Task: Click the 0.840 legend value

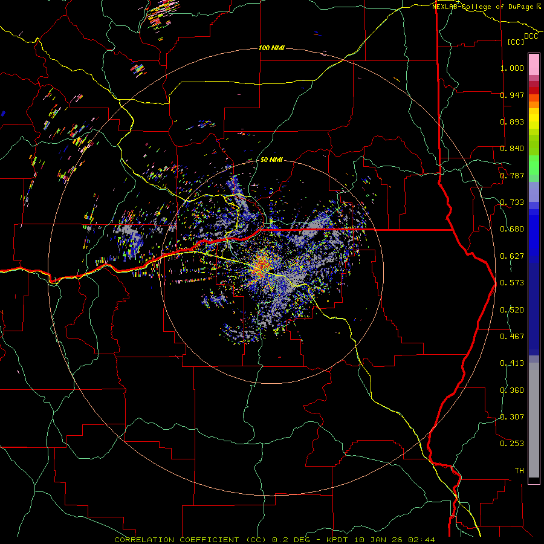Action: 512,149
